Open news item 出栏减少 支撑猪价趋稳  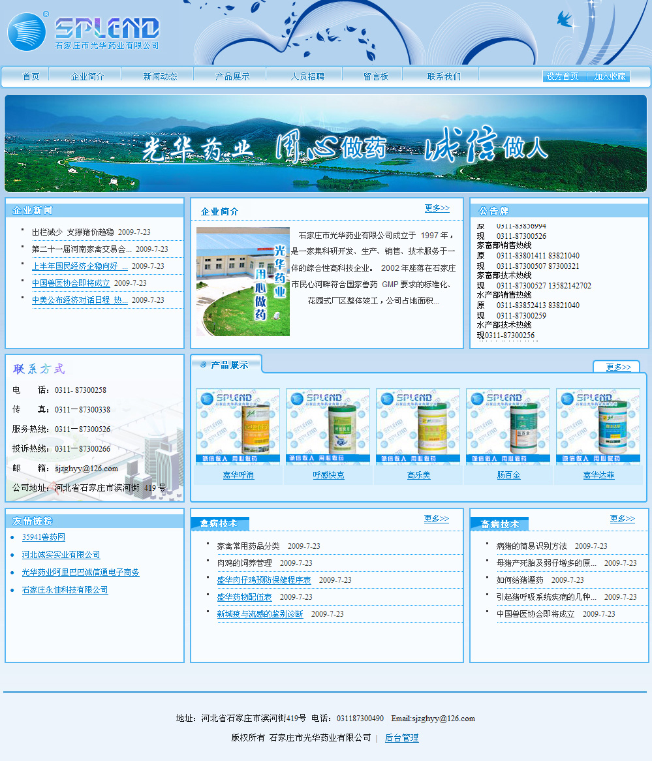tap(73, 232)
